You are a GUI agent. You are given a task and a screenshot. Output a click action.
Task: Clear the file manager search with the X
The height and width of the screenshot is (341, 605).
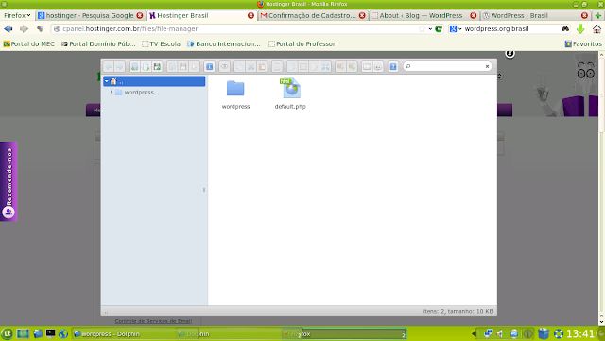(487, 66)
